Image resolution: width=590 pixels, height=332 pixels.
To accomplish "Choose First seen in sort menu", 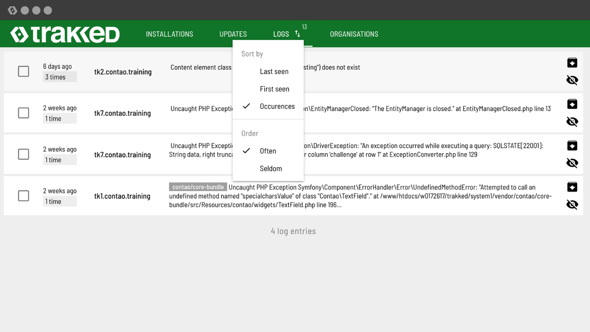I will tap(274, 89).
